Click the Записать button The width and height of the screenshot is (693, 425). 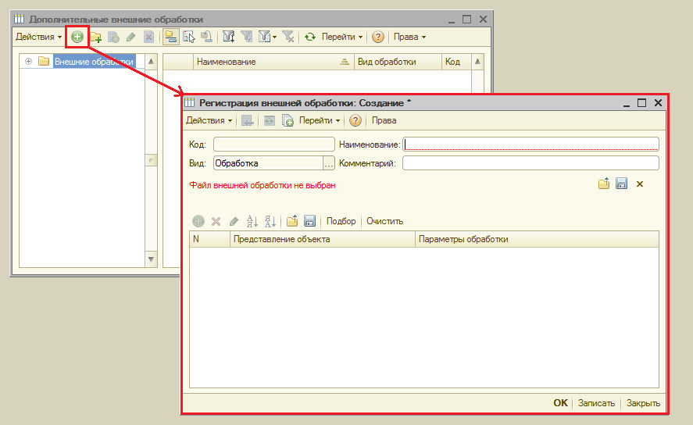click(596, 403)
